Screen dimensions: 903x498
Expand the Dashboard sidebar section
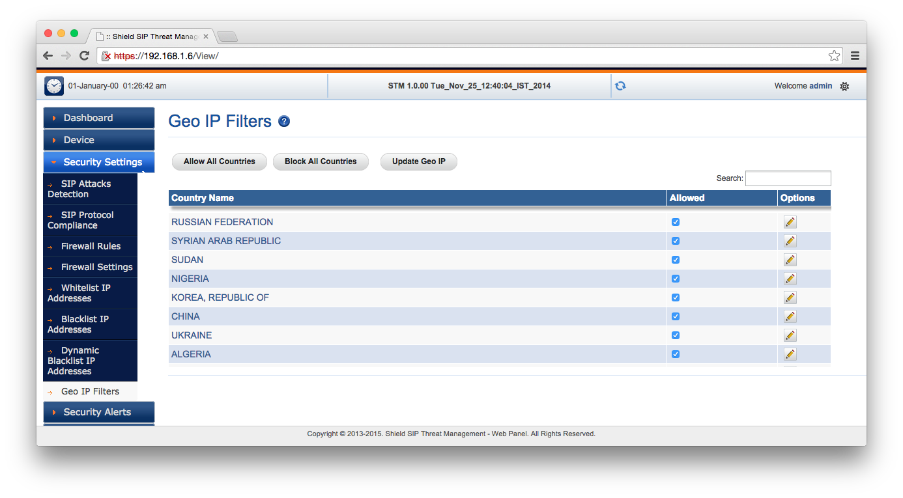[99, 118]
